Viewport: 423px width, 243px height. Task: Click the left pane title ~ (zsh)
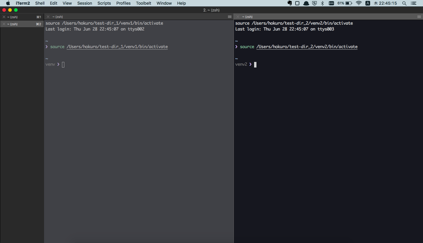58,17
